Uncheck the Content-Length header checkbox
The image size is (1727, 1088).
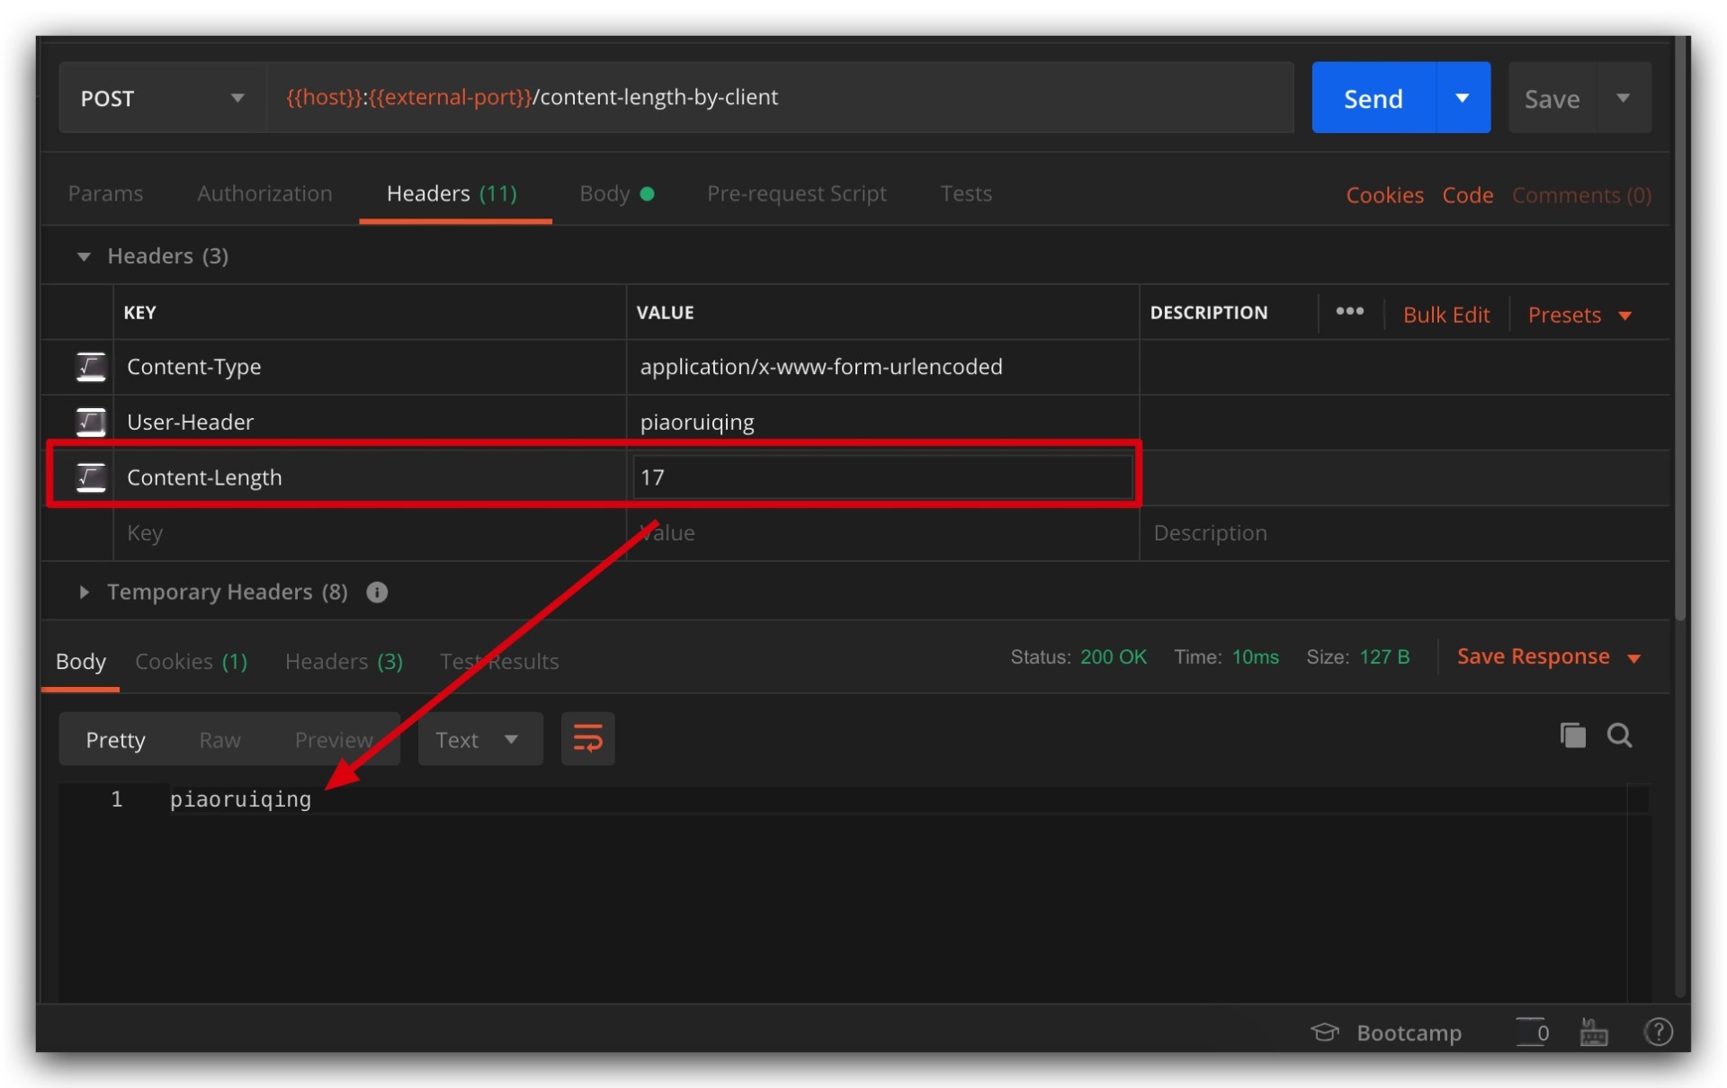[91, 477]
